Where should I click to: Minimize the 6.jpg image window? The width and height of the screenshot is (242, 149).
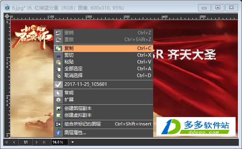pyautogui.click(x=204, y=8)
